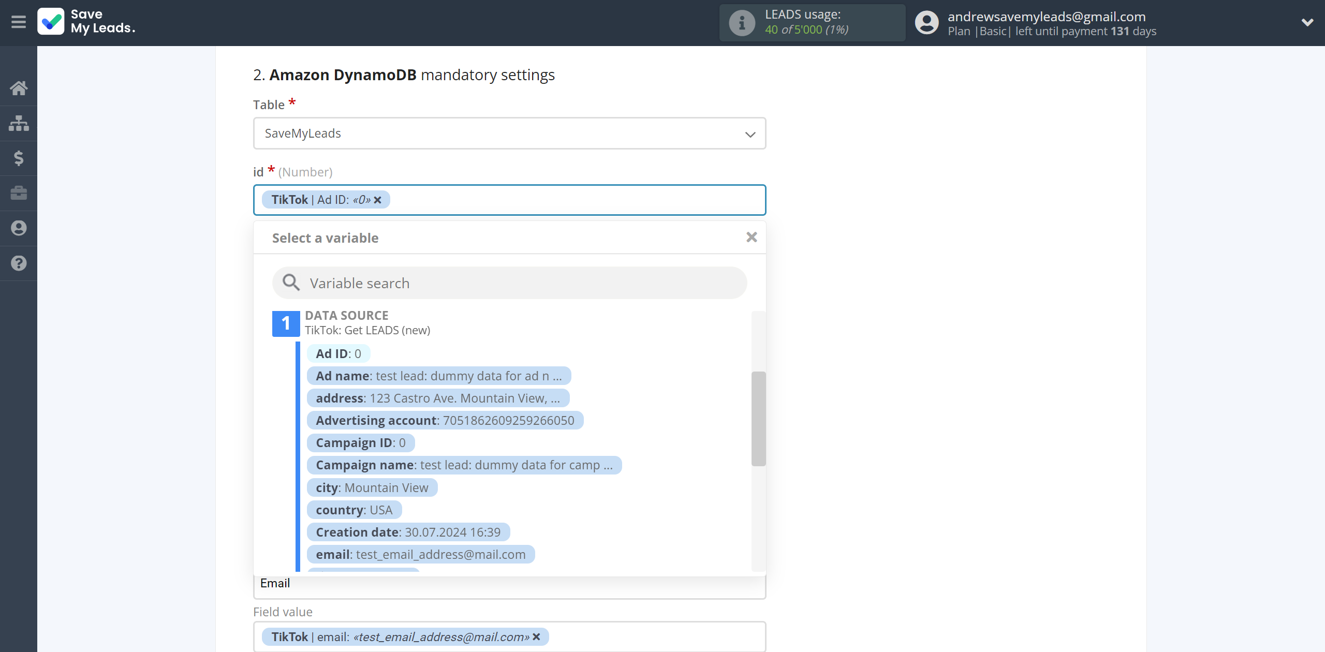The image size is (1325, 652).
Task: Select the Campaign ID: 0 variable
Action: pos(361,442)
